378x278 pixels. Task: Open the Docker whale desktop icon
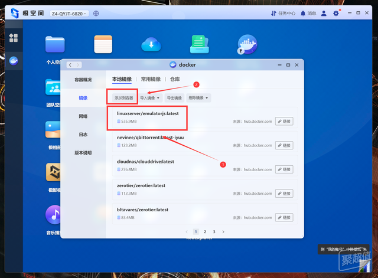pyautogui.click(x=247, y=44)
